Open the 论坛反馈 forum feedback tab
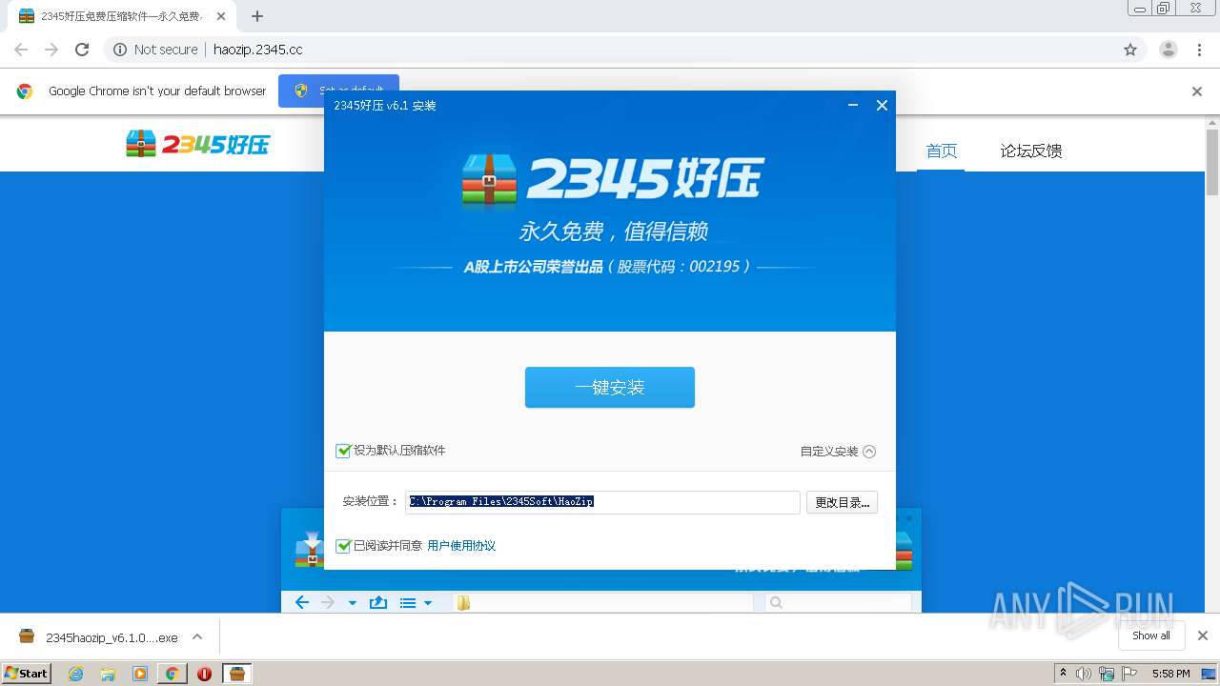The width and height of the screenshot is (1220, 686). coord(1030,151)
